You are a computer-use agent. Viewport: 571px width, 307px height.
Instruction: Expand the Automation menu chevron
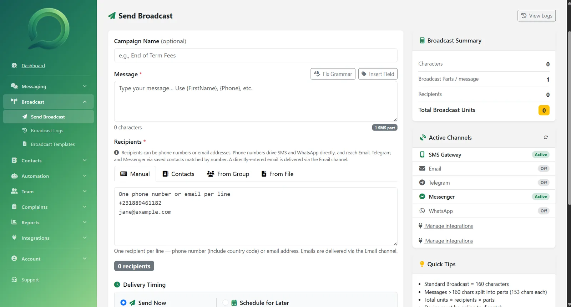pos(85,176)
